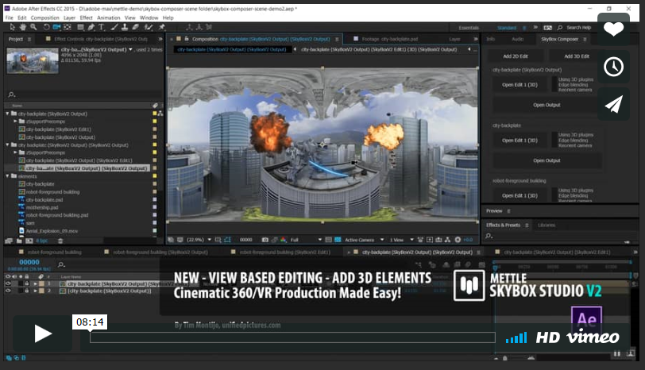Click the project item thumbnail preview
Viewport: 645px width, 370px height.
(33, 60)
